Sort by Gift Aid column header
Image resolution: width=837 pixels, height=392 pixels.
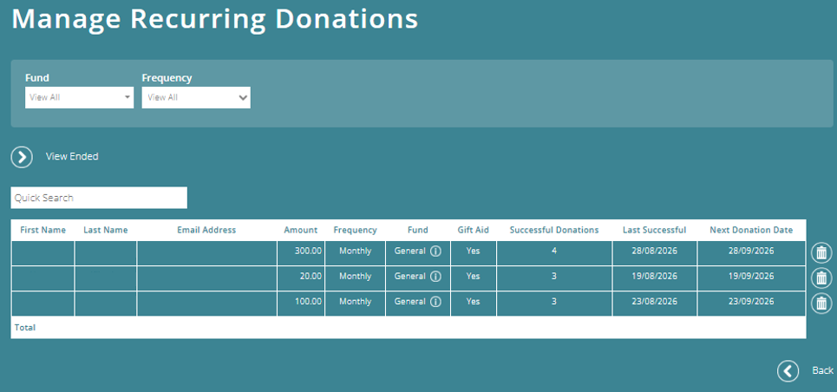(474, 230)
